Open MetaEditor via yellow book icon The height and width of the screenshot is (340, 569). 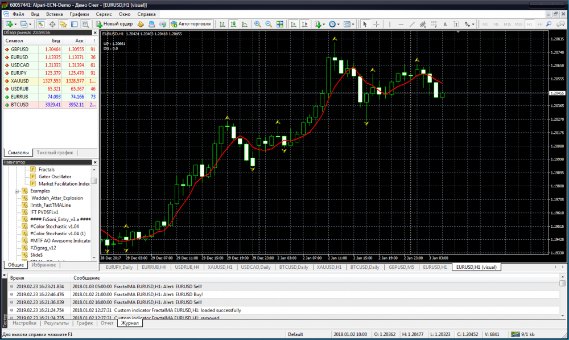tap(141, 24)
